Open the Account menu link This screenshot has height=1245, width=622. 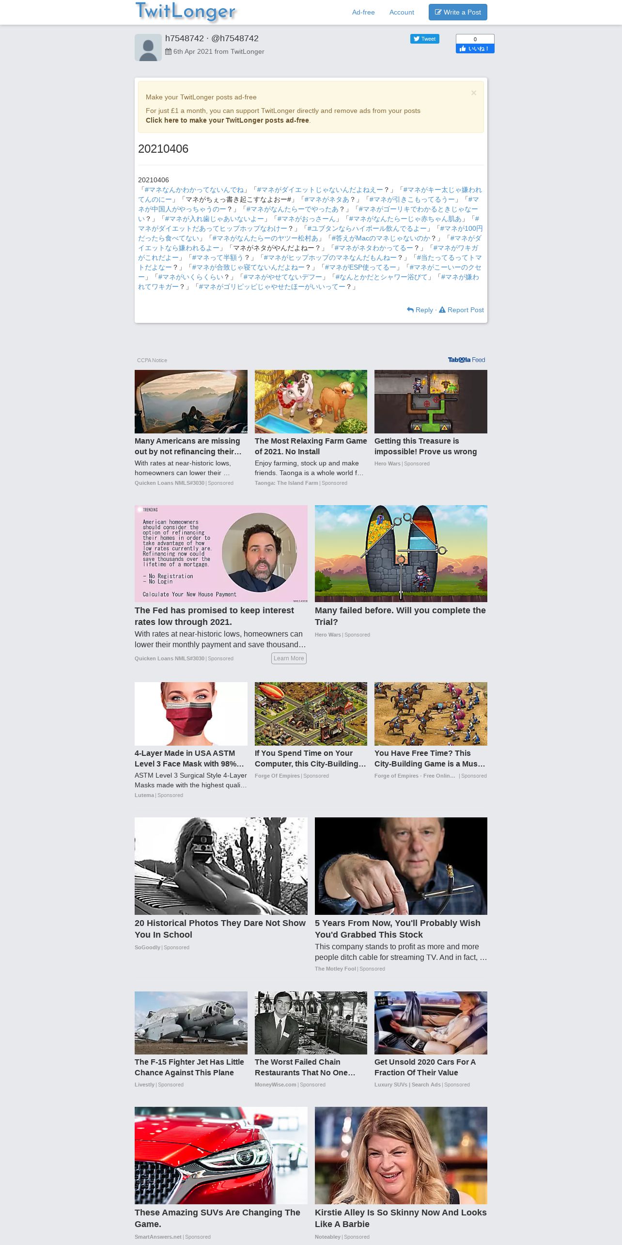(402, 12)
